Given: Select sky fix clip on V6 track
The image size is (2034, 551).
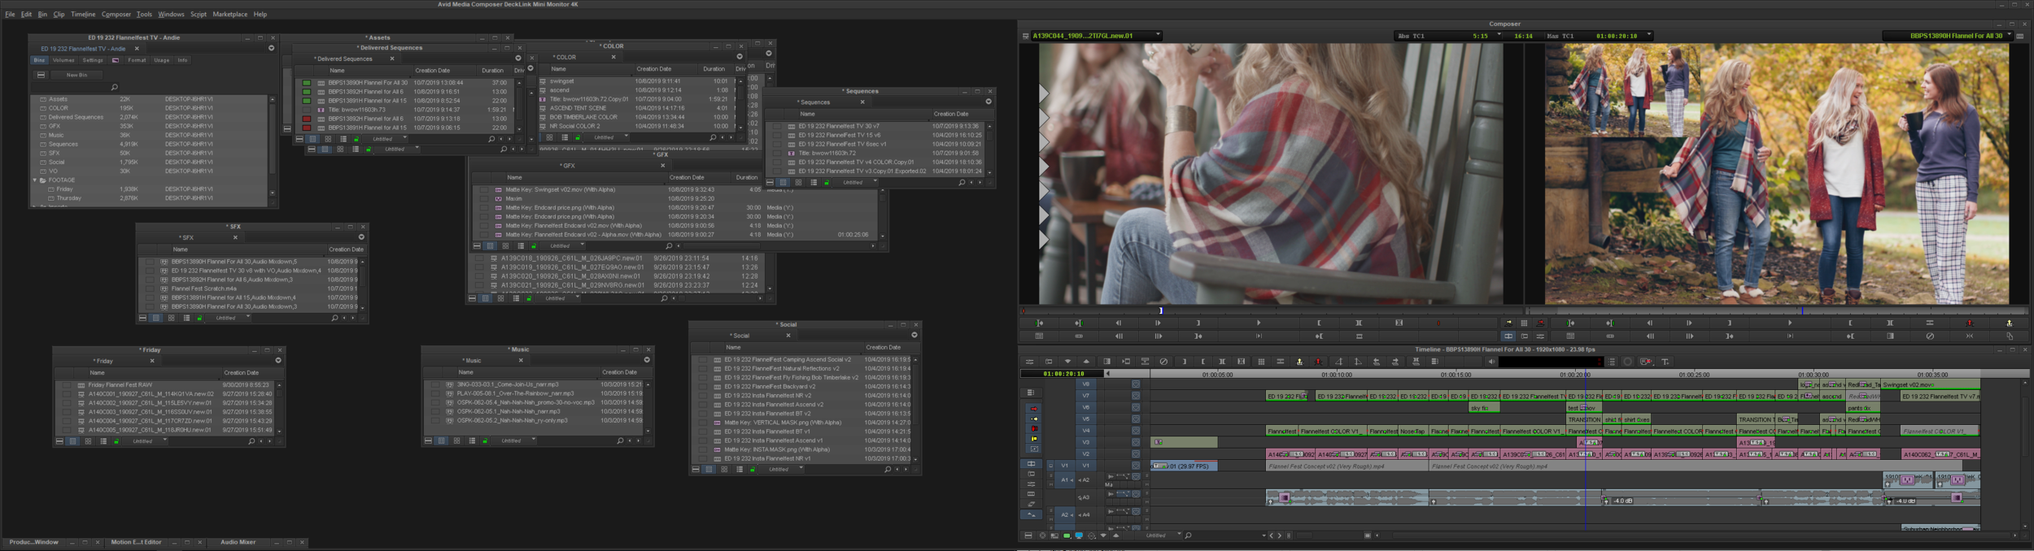Looking at the screenshot, I should click(x=1484, y=408).
